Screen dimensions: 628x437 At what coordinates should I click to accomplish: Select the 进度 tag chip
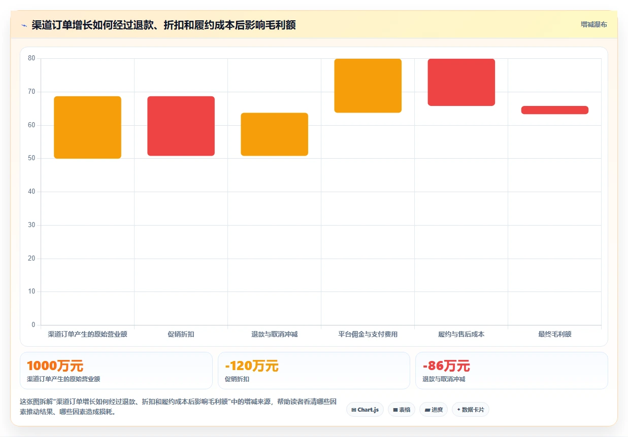(x=434, y=410)
